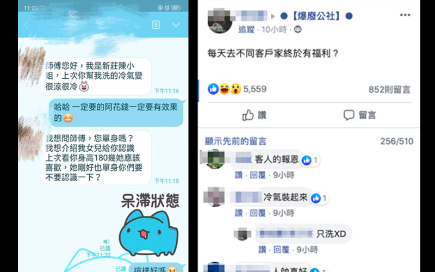The image size is (435, 272).
Task: Open the 【爆廢公社】 group page
Action: coord(316,16)
